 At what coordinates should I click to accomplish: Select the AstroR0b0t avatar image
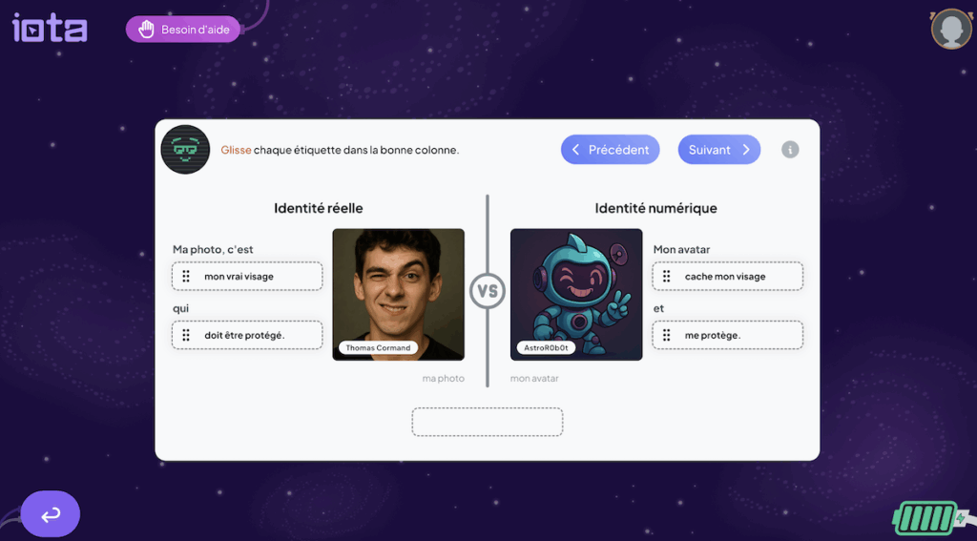[x=576, y=294]
